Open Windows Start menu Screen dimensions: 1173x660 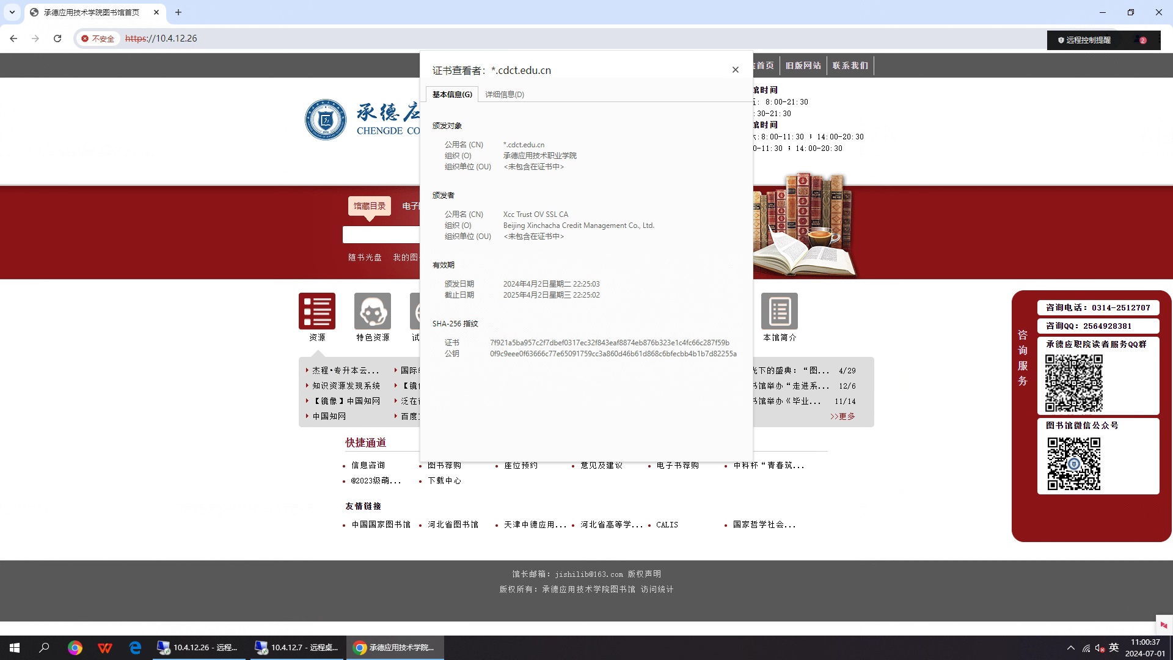pos(15,648)
